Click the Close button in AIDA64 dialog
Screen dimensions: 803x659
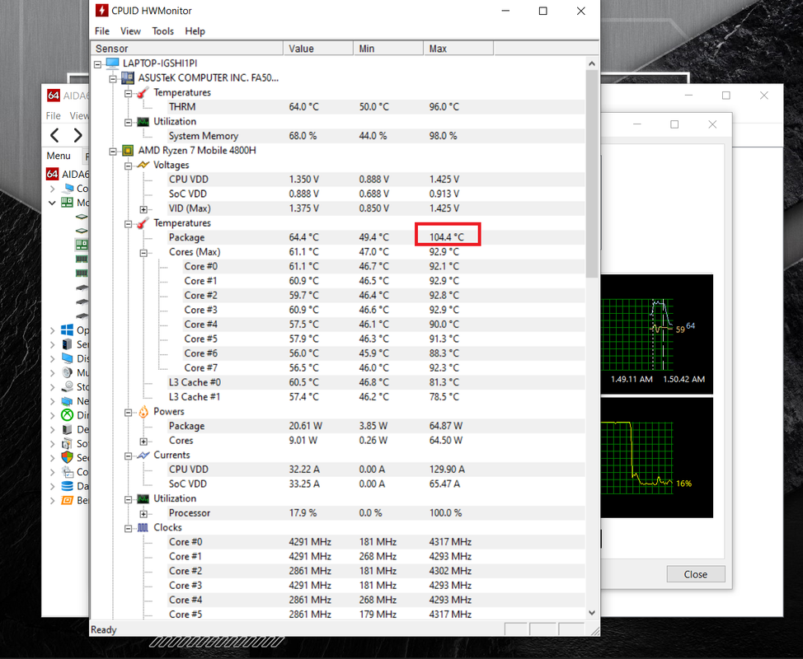(696, 574)
